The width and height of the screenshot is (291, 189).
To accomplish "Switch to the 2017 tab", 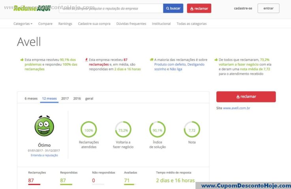I will click(x=65, y=98).
